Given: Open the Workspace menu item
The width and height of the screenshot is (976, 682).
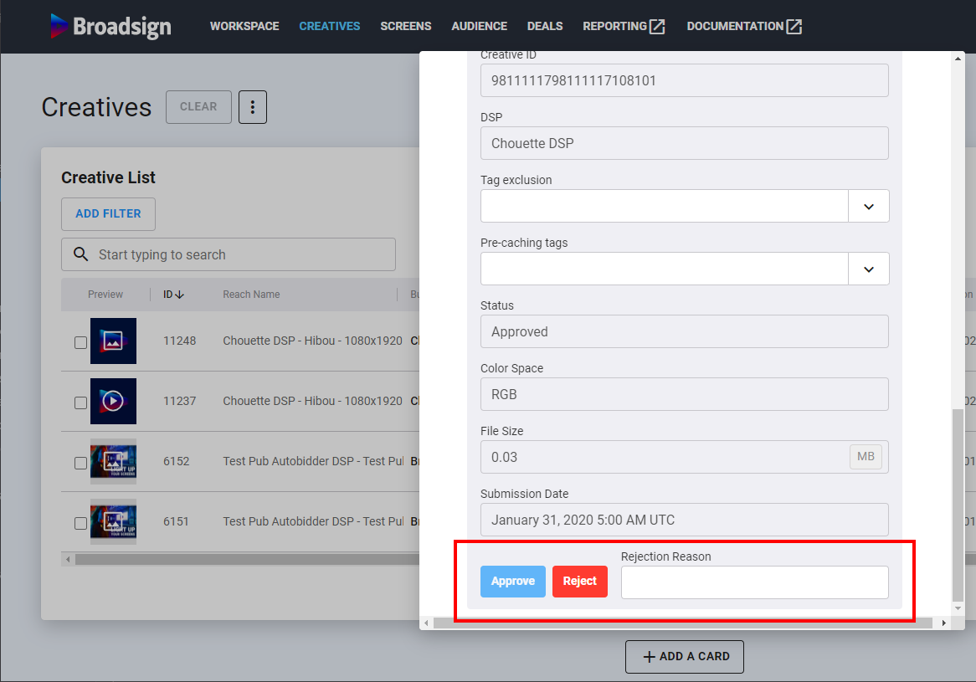Looking at the screenshot, I should [244, 26].
